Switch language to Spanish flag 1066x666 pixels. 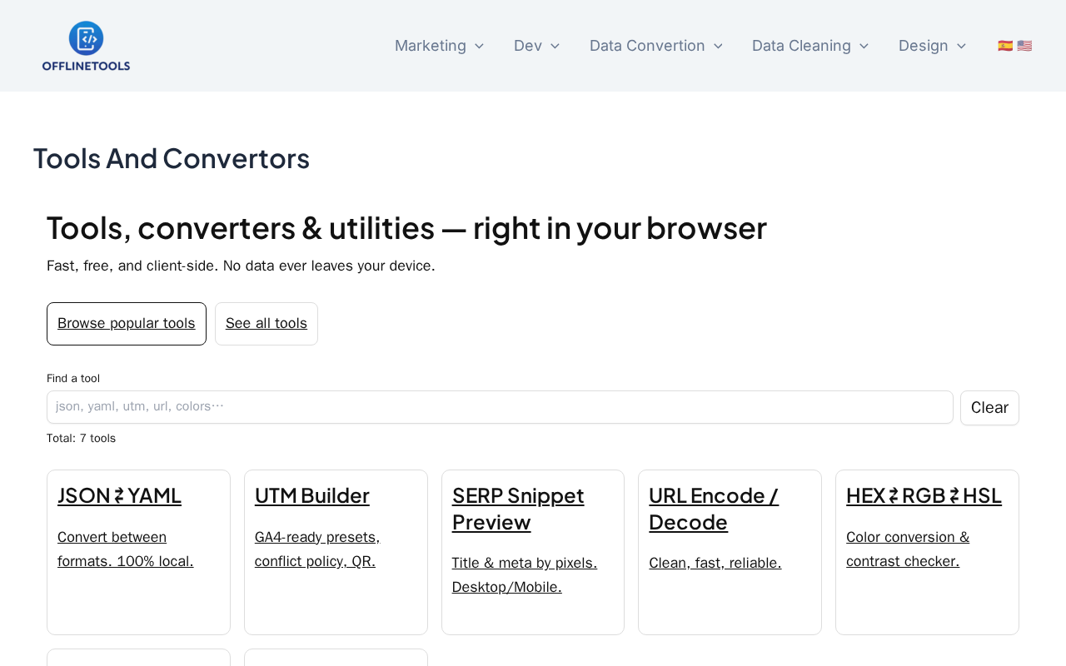1005,46
